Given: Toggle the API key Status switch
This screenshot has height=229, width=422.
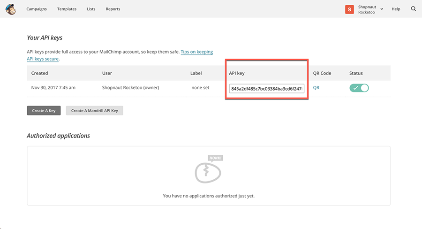Looking at the screenshot, I should click(359, 88).
